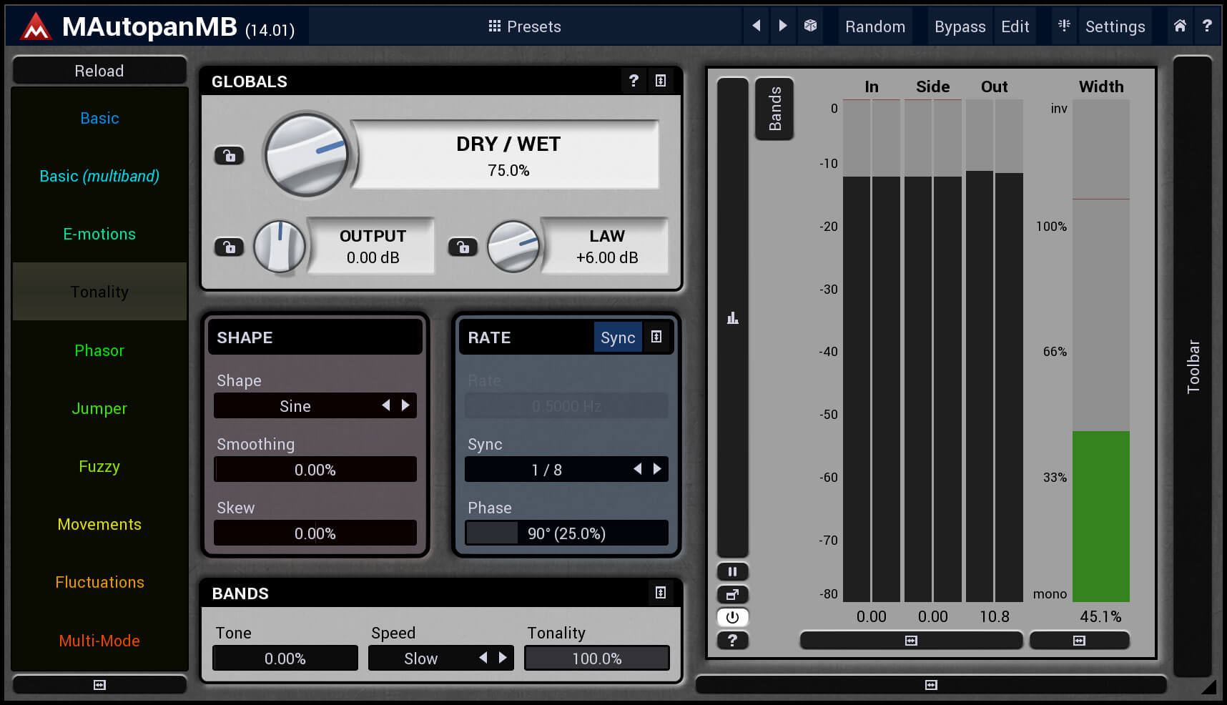Viewport: 1227px width, 705px height.
Task: Click the Smoothing 0.00% slider
Action: click(x=315, y=469)
